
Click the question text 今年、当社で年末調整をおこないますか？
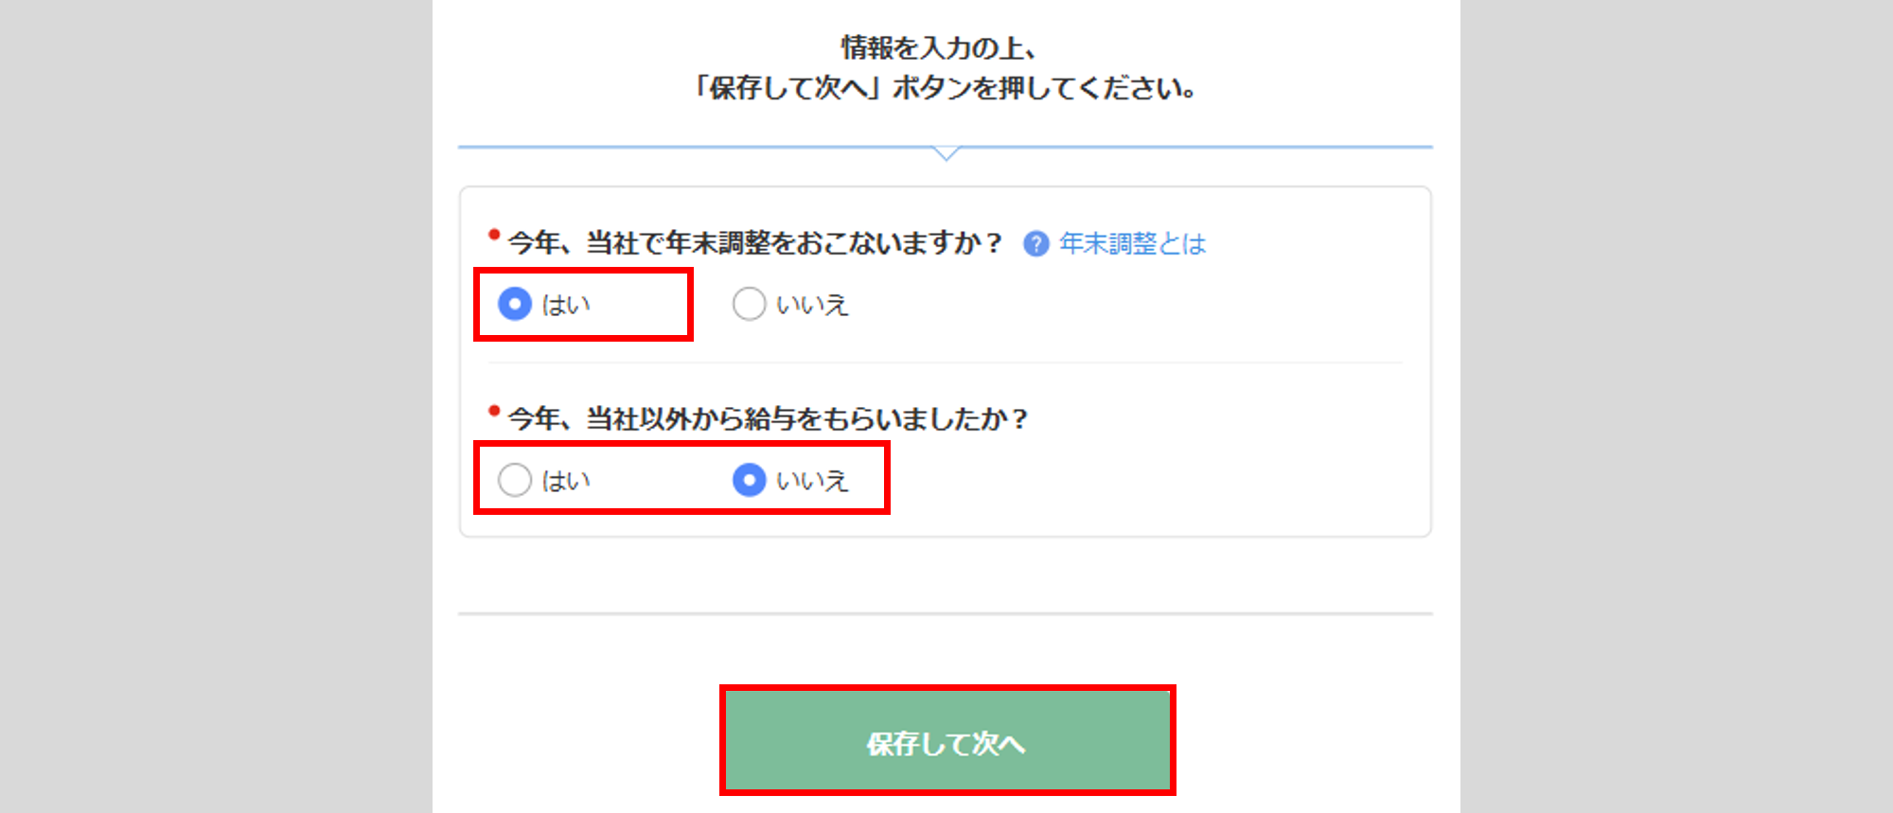754,243
